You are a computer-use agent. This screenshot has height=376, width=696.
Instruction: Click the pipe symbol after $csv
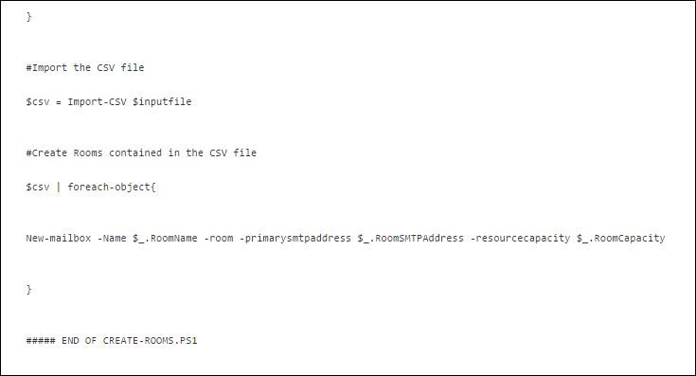click(x=58, y=187)
